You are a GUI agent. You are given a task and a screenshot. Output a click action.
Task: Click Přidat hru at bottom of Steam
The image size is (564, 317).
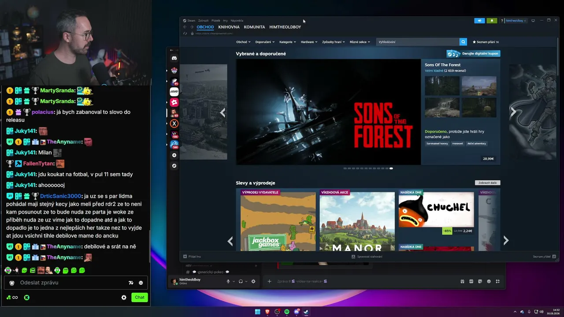tap(192, 257)
